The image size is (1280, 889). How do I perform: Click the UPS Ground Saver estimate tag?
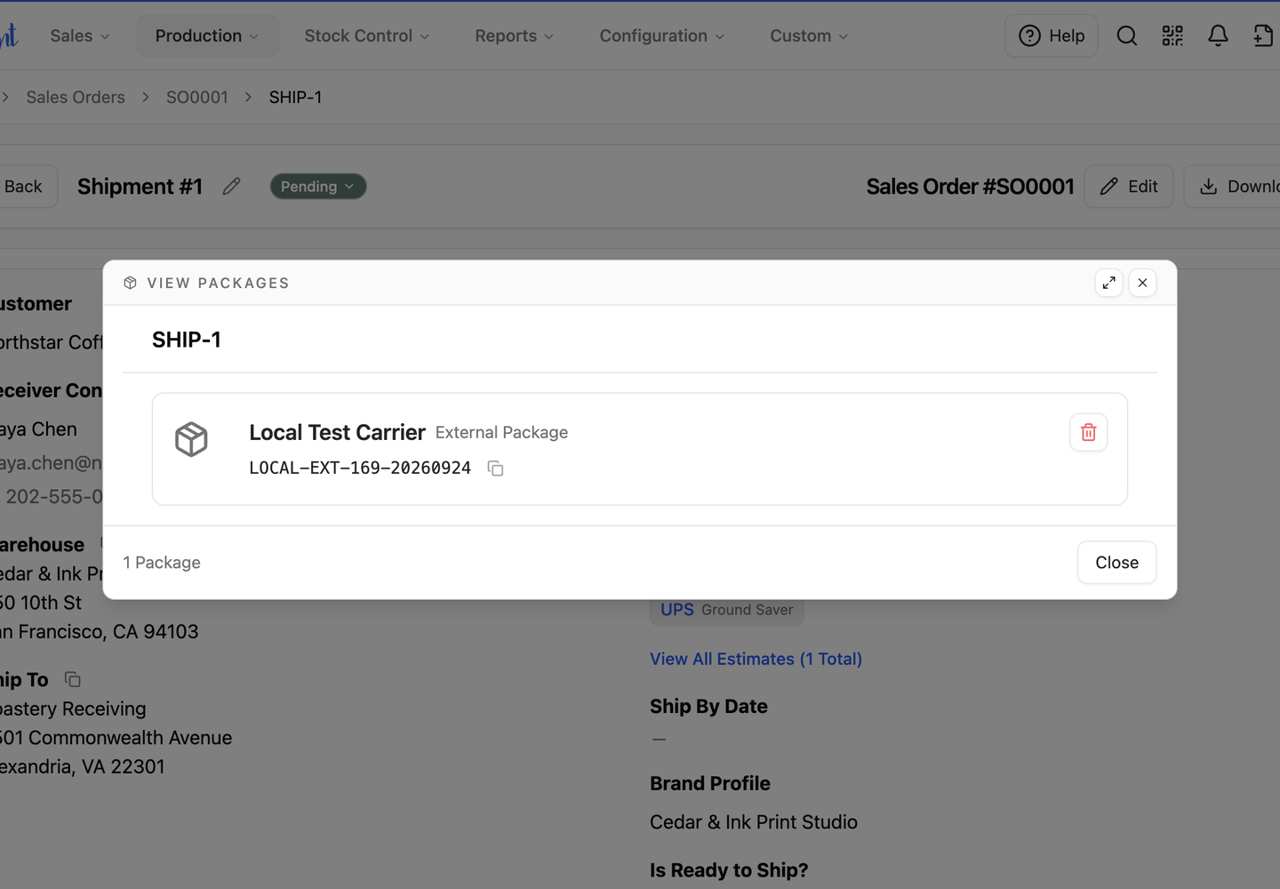pos(727,610)
